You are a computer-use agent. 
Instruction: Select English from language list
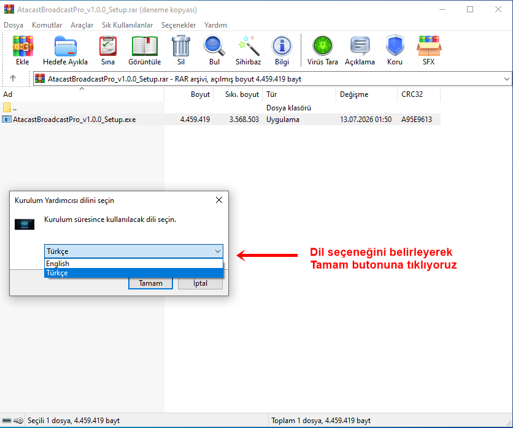click(134, 264)
